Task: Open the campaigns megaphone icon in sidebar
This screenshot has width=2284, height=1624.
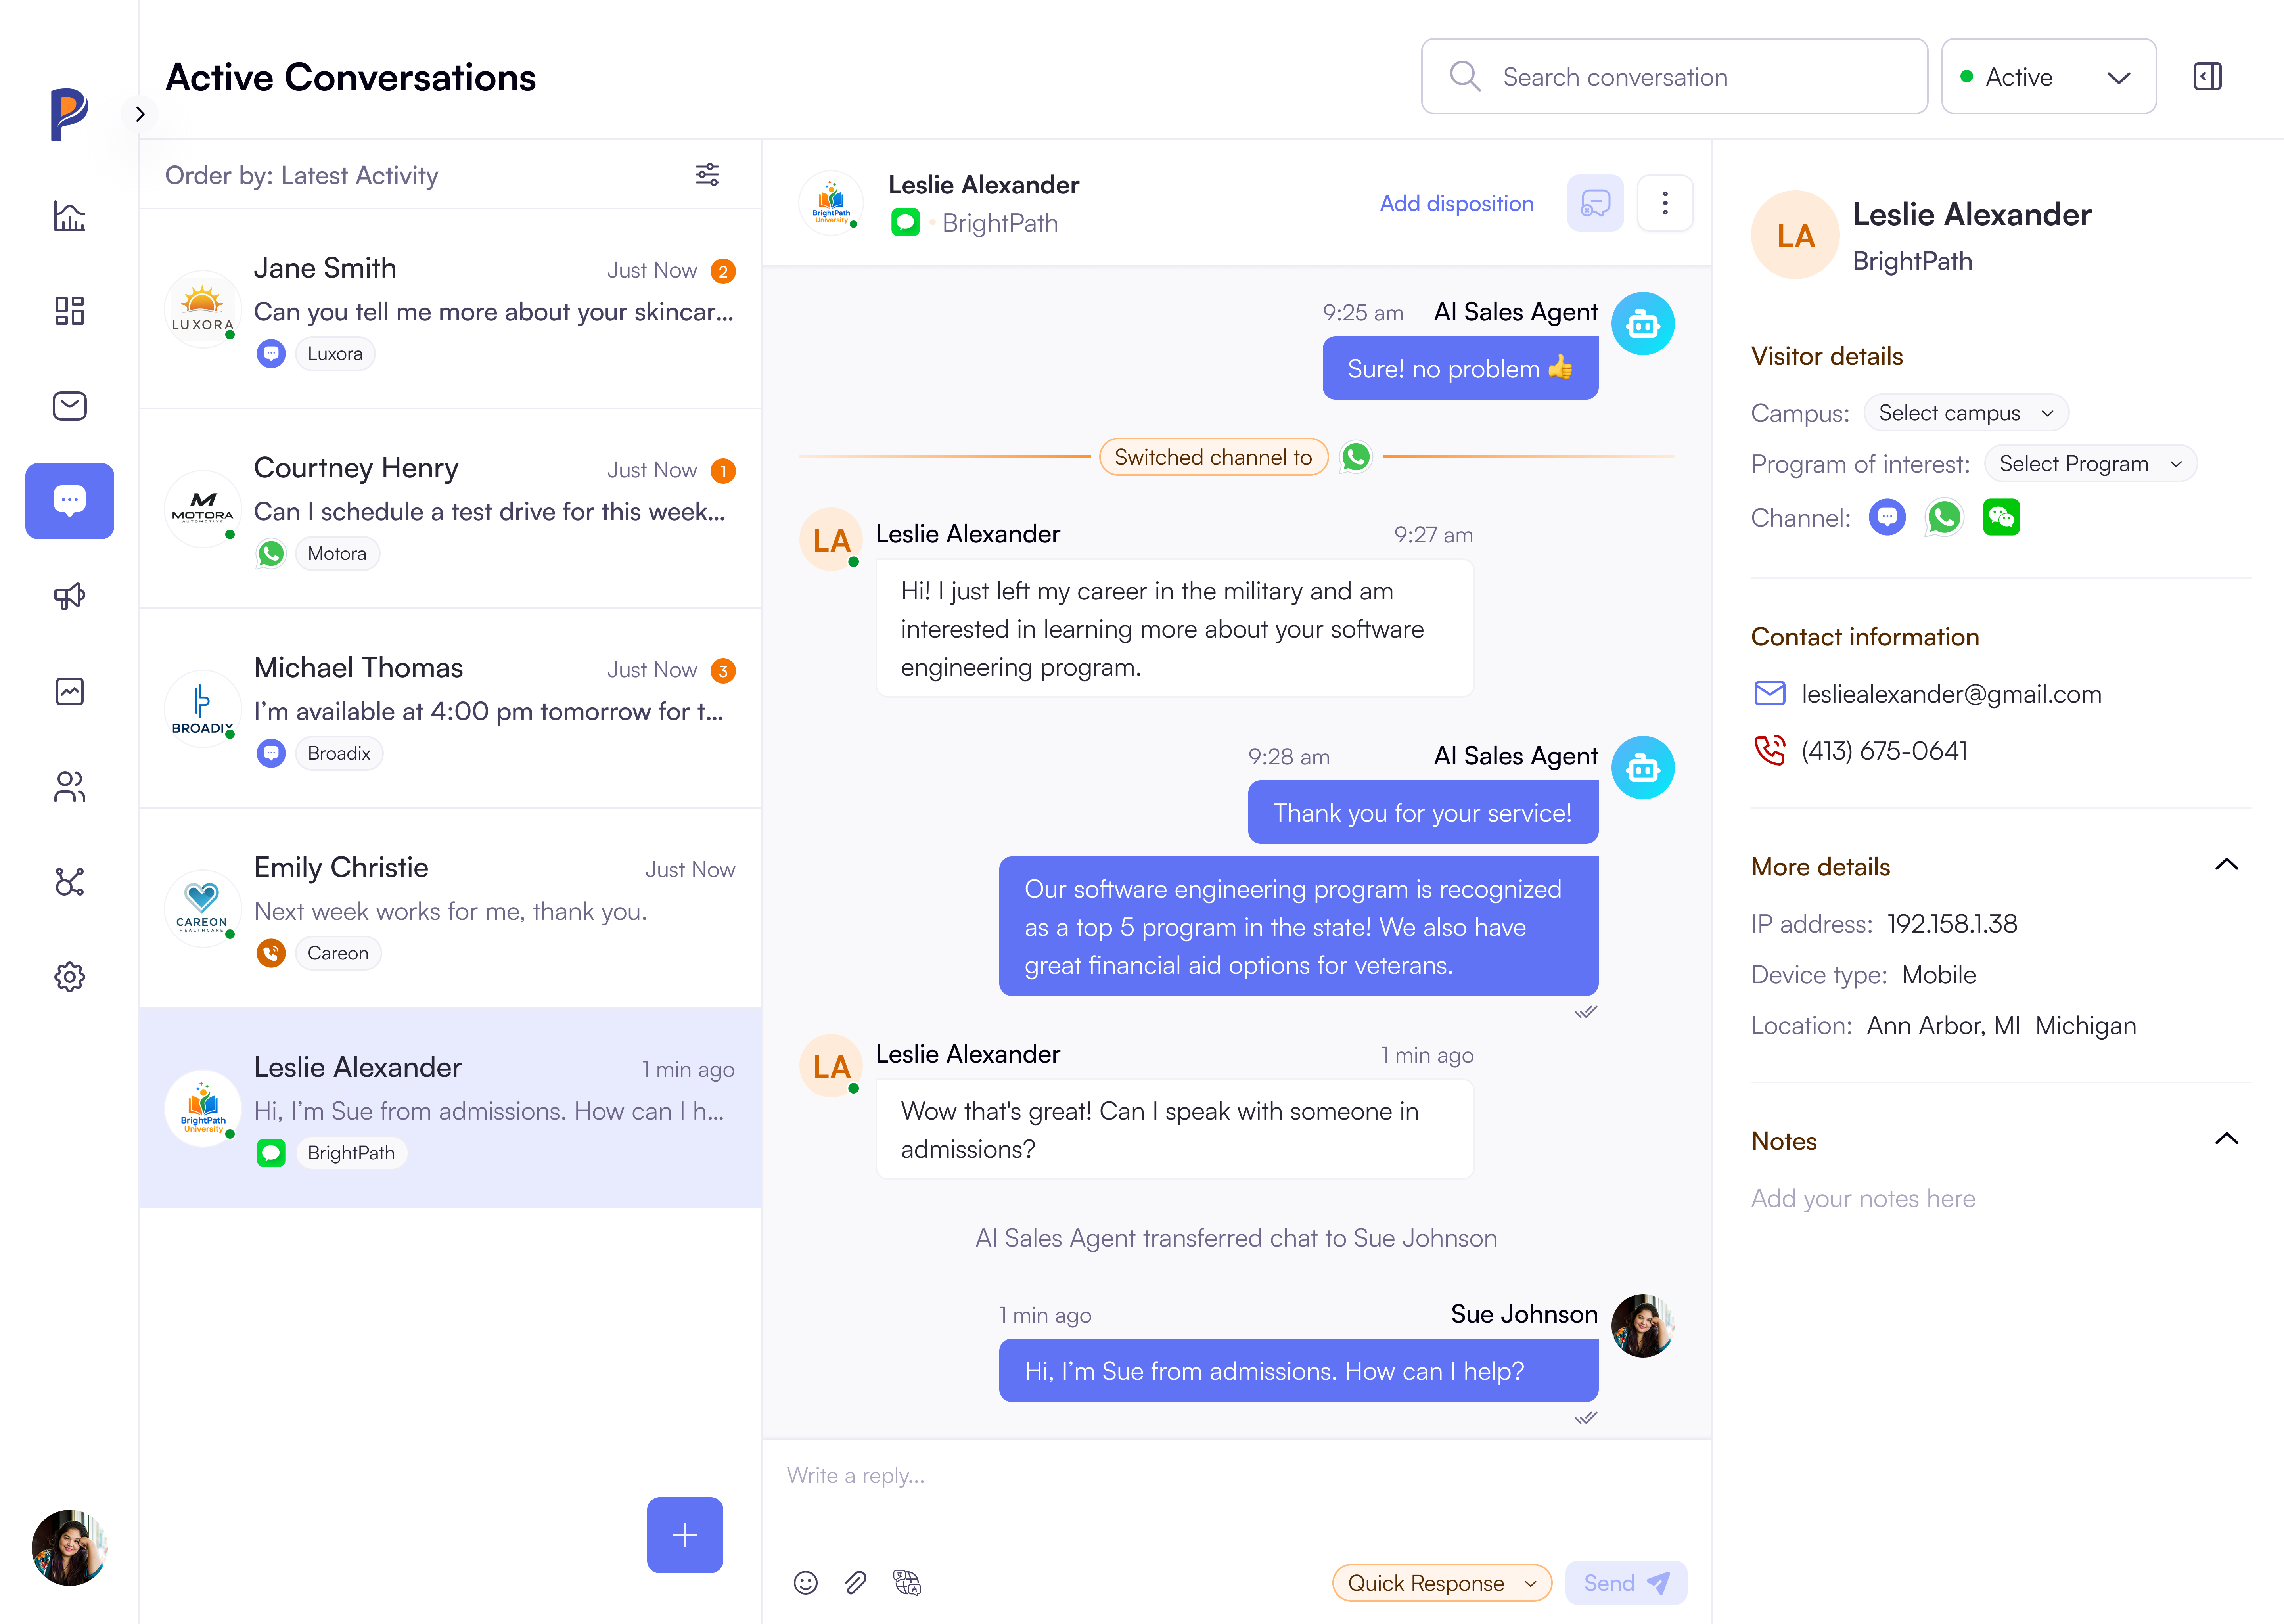Action: tap(69, 596)
